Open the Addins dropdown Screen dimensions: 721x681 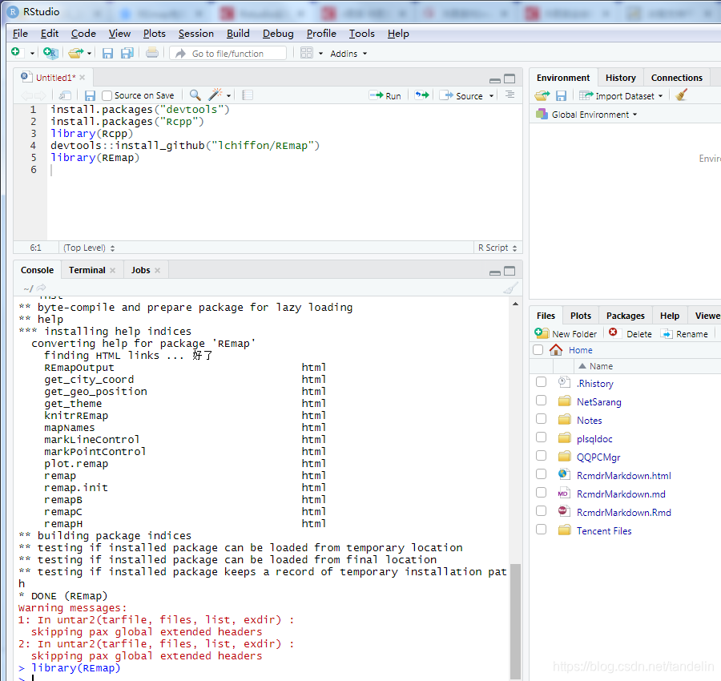(x=348, y=54)
